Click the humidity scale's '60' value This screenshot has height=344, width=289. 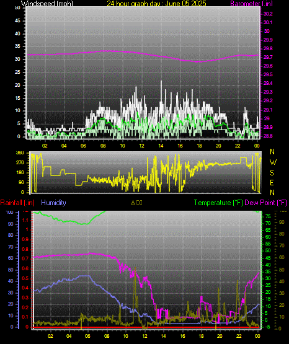point(11,258)
